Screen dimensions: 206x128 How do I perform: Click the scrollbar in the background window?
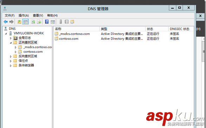click(x=204, y=52)
